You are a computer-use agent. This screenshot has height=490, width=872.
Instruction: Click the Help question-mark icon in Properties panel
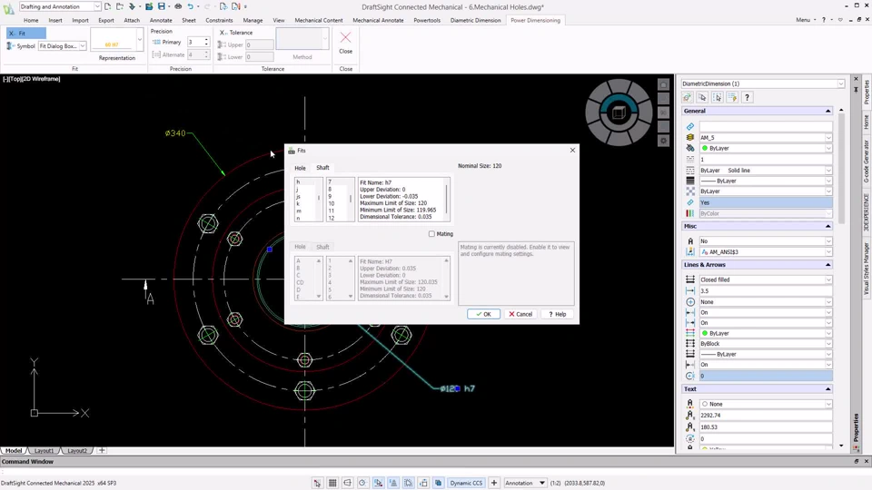click(x=747, y=97)
